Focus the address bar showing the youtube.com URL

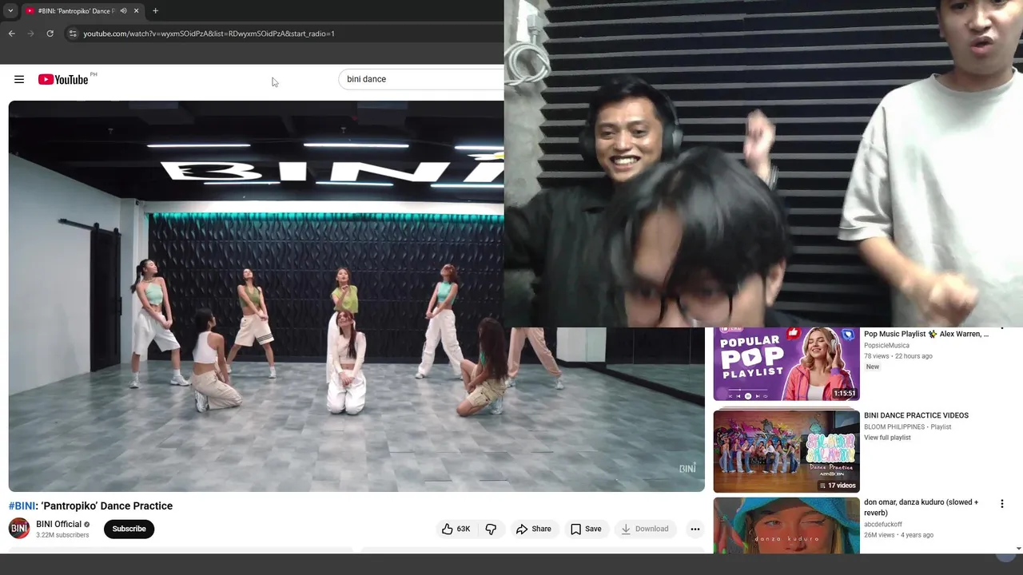pos(284,34)
